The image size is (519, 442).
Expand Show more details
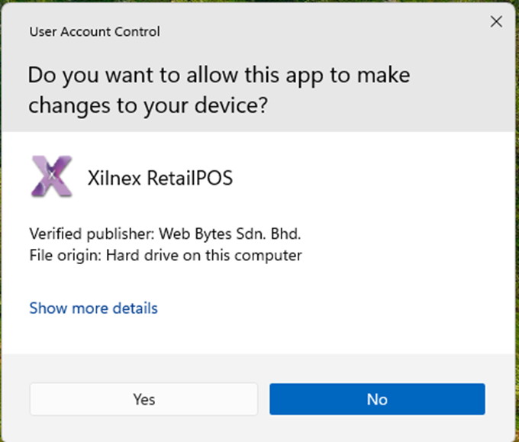click(x=93, y=308)
